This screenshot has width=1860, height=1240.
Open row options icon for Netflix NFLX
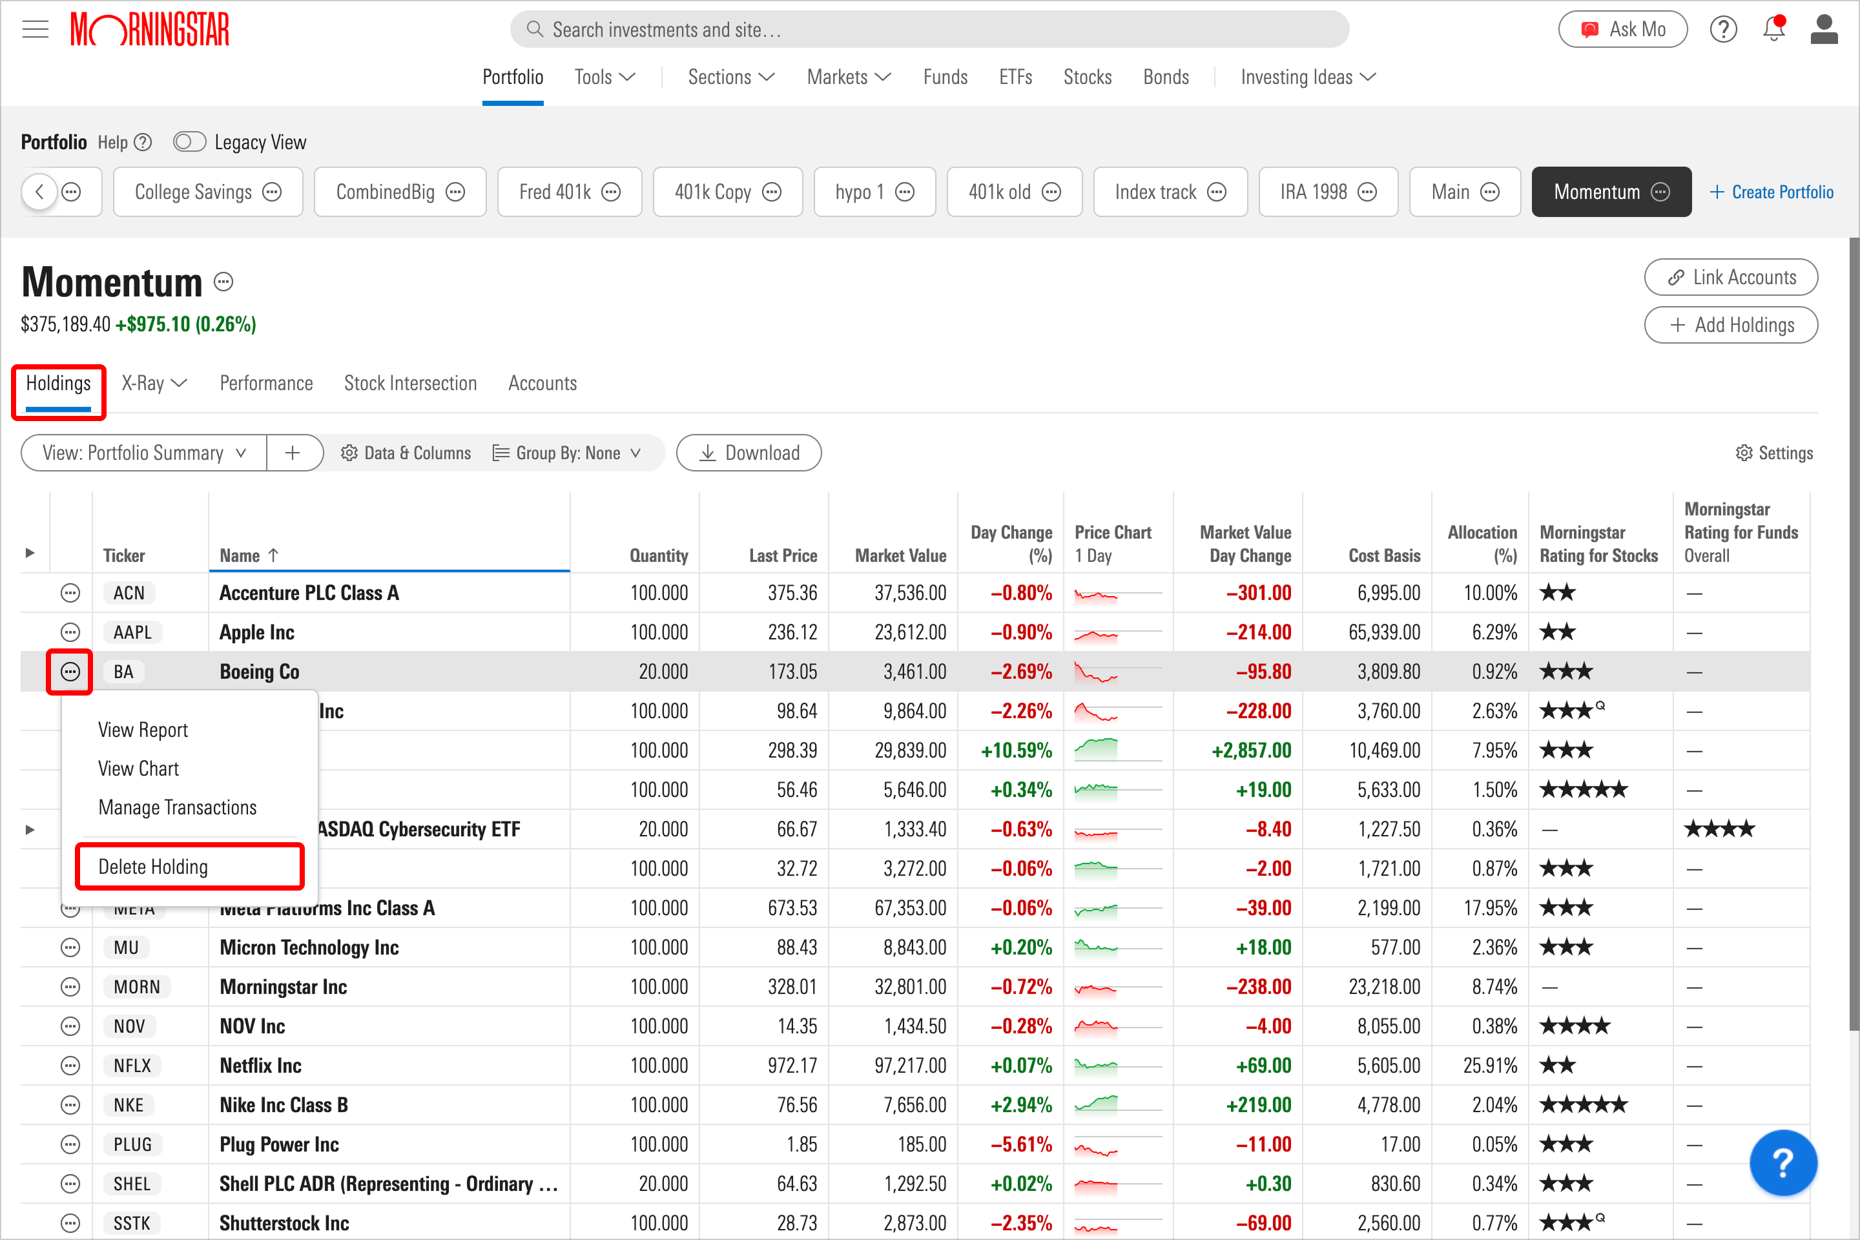[70, 1066]
